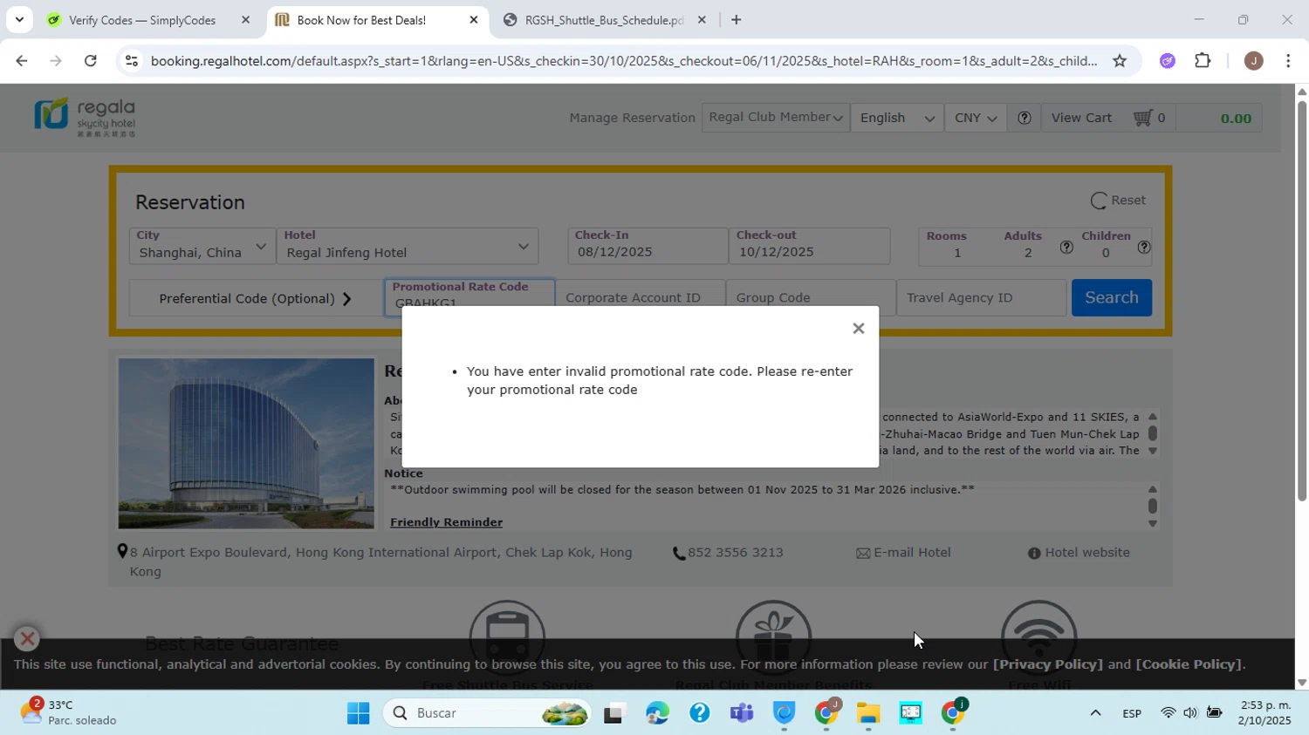Open the Hotel dropdown showing Regal Jinfeng Hotel

408,246
